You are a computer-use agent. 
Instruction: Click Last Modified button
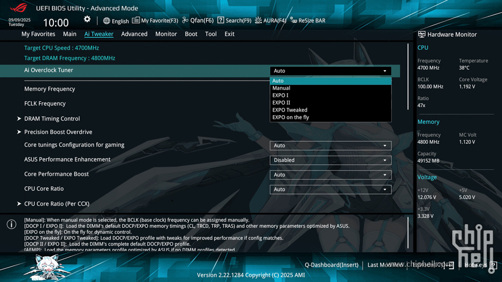[x=385, y=265]
